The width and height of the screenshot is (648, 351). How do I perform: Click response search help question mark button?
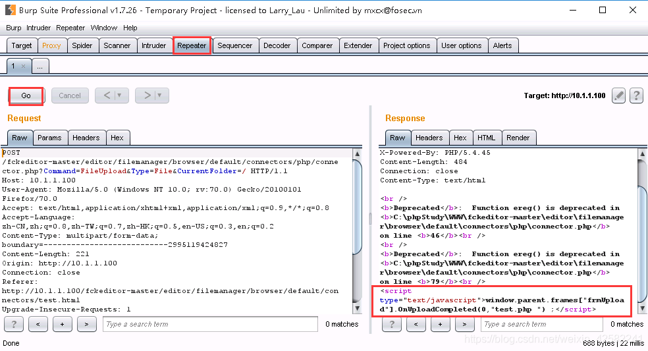[x=392, y=324]
